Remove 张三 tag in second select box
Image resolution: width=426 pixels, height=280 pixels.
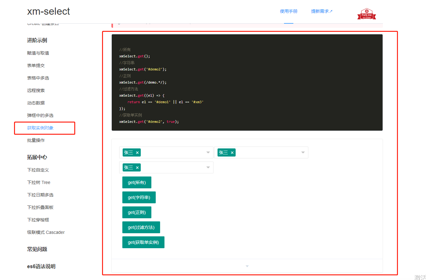pos(232,153)
